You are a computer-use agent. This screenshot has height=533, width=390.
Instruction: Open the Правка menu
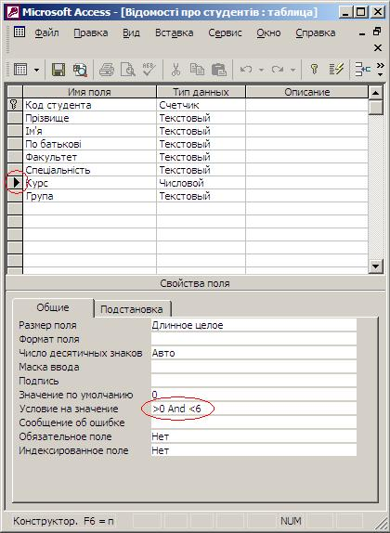pyautogui.click(x=91, y=33)
